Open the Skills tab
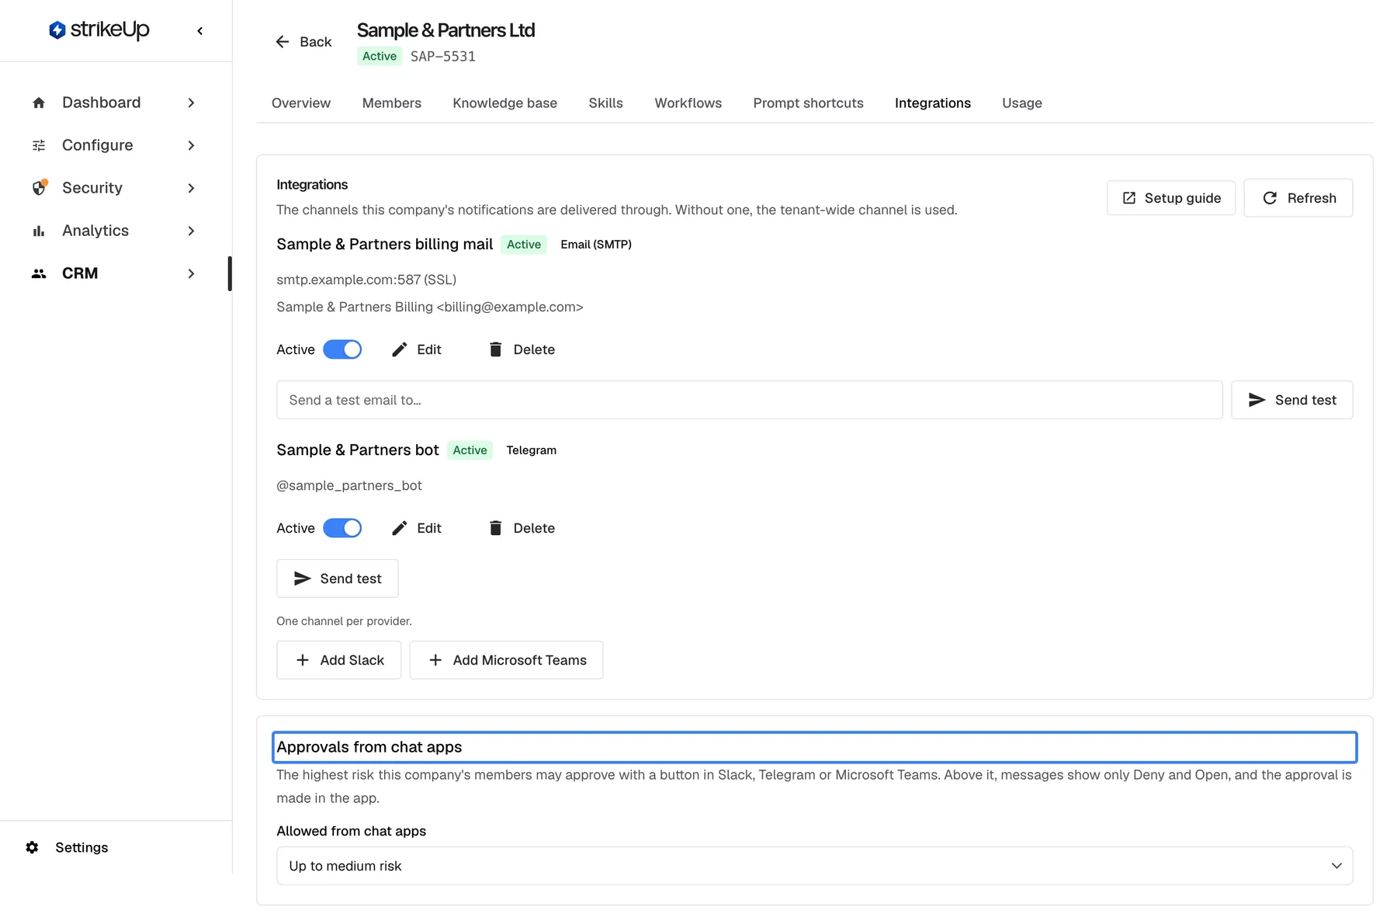The image size is (1397, 921). (606, 103)
